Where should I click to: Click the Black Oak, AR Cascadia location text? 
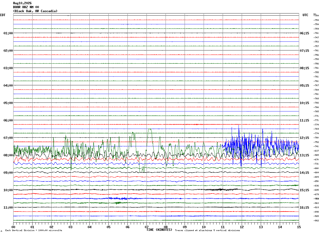[x=35, y=11]
